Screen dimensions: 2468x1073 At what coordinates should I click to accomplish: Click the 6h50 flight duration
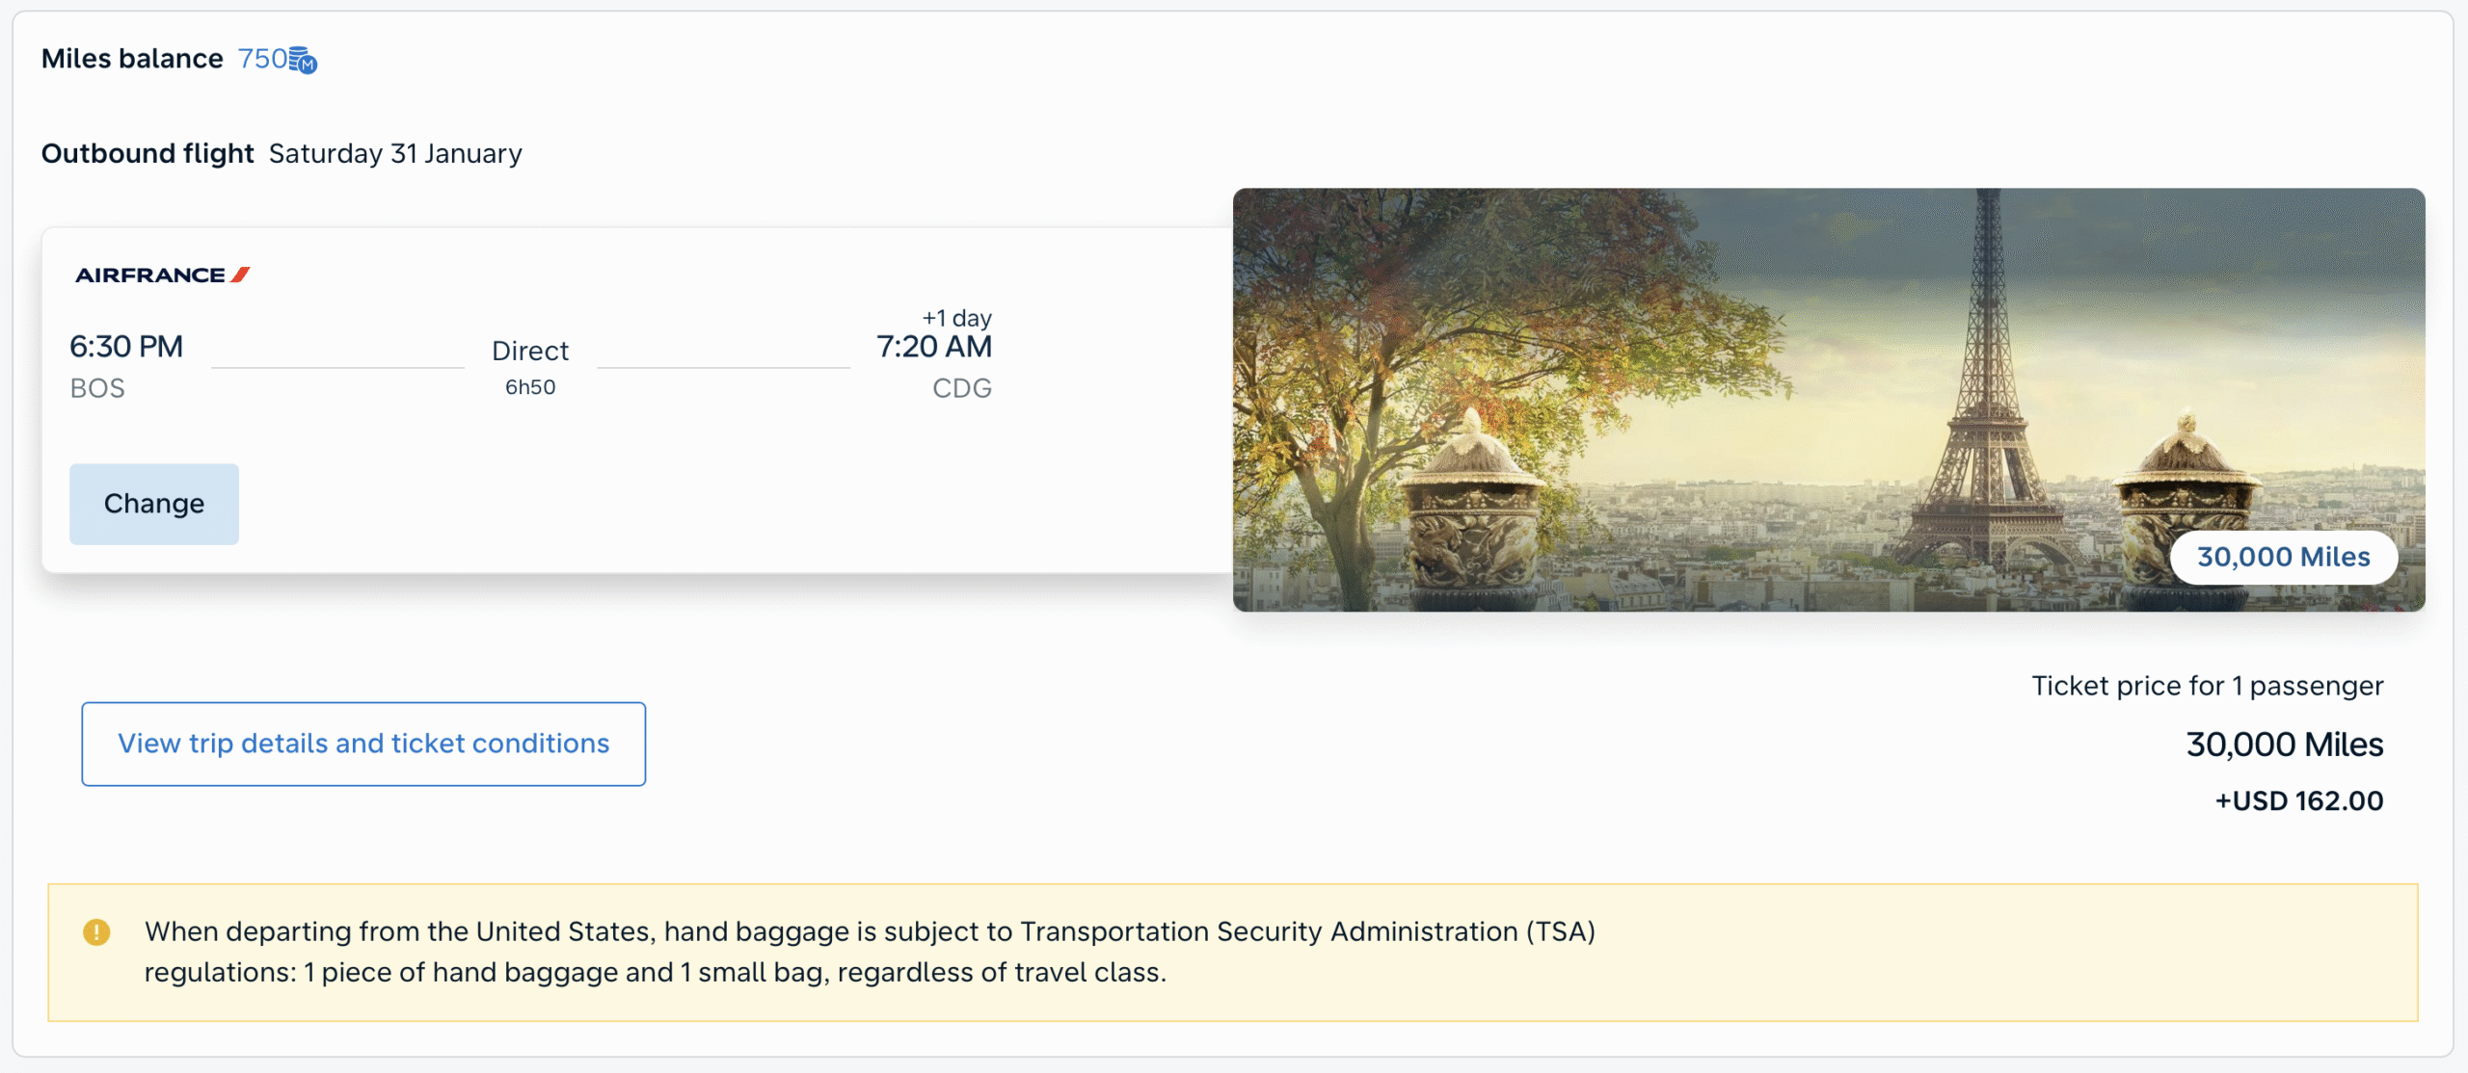pos(530,387)
